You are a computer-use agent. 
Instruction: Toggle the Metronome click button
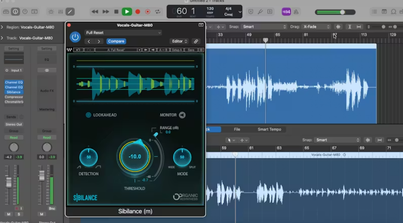[296, 12]
